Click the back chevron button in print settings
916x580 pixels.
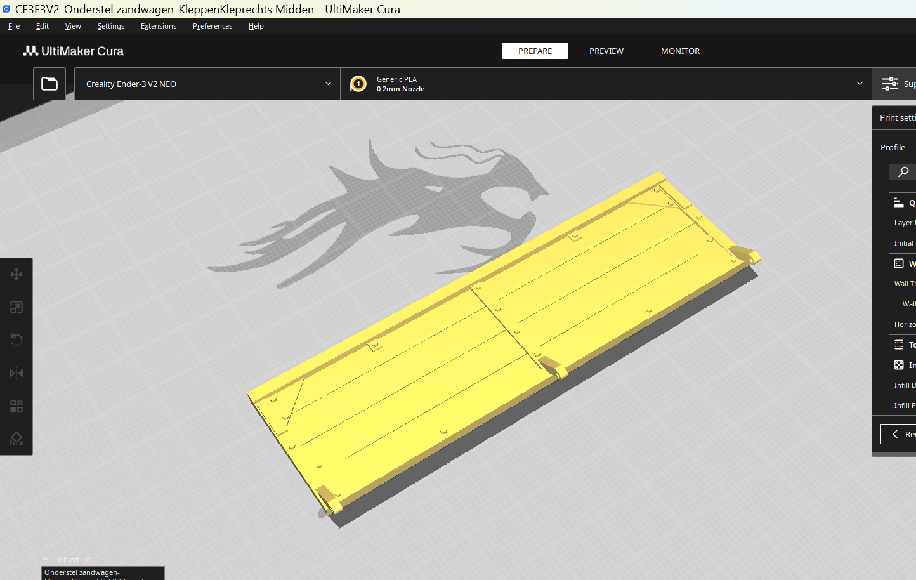[898, 434]
